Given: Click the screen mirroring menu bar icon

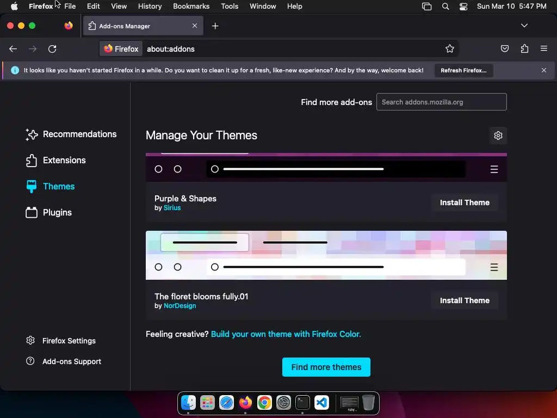Looking at the screenshot, I should (426, 7).
